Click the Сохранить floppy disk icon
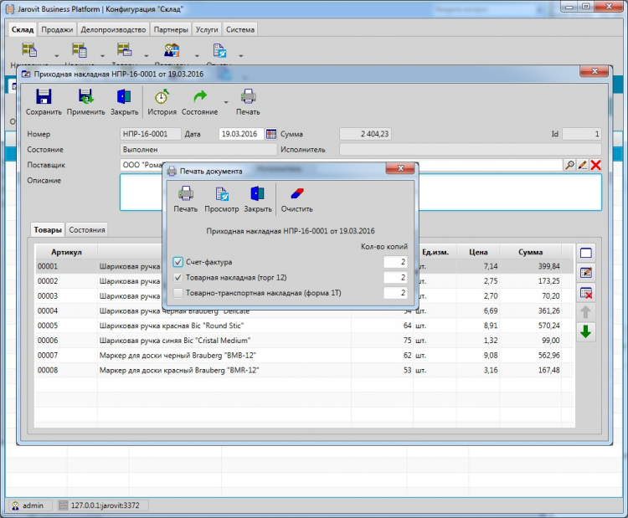Image resolution: width=628 pixels, height=518 pixels. [x=44, y=97]
